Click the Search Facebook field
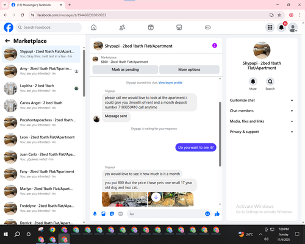Viewport: 305px width, 244px height. coord(49,27)
